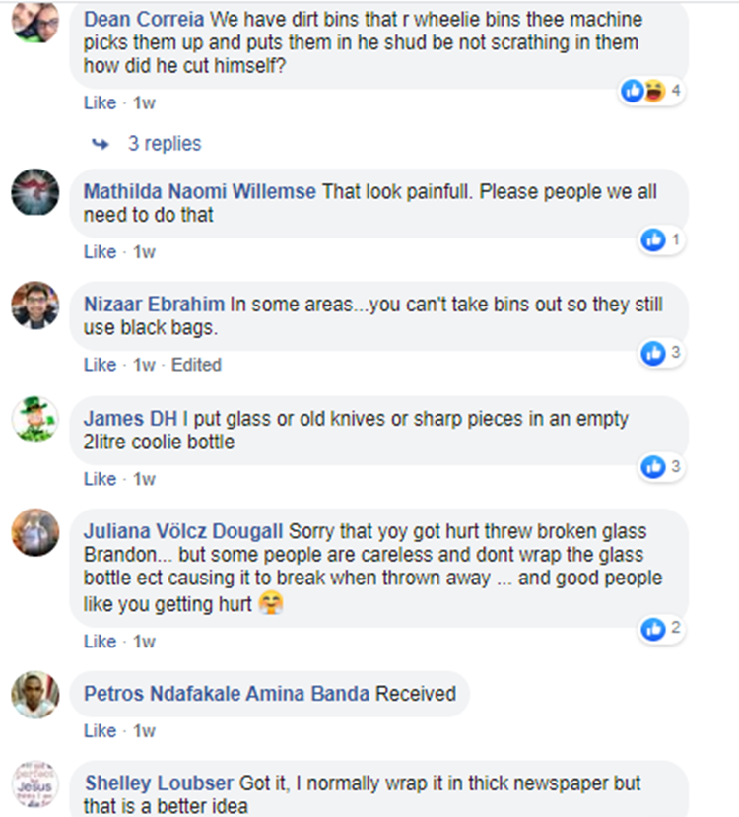Click Shelley Loubser's Jesus avatar image
The image size is (739, 817).
[34, 784]
